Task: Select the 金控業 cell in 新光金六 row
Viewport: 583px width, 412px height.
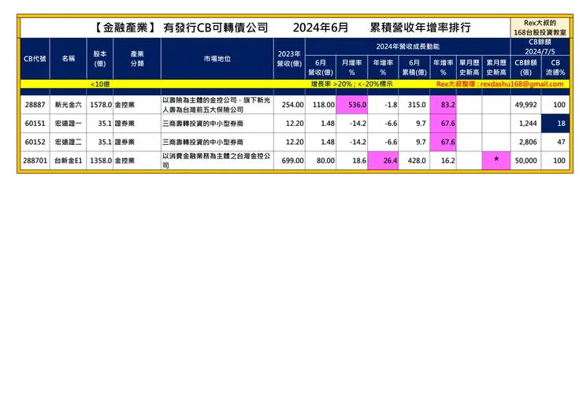Action: [137, 105]
